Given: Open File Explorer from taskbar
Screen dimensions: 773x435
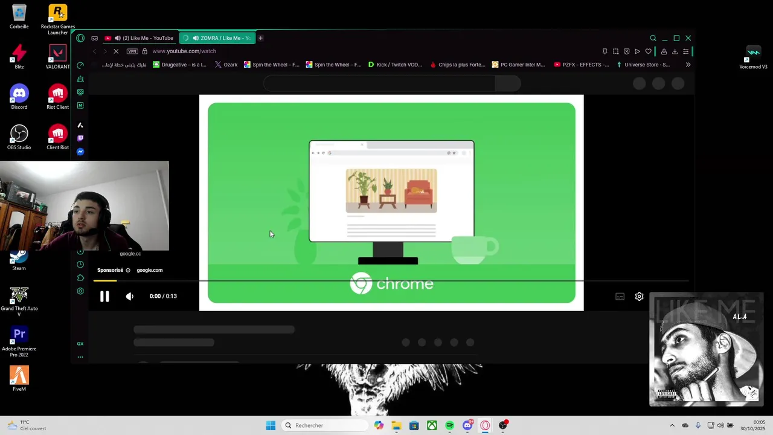Looking at the screenshot, I should (x=396, y=425).
